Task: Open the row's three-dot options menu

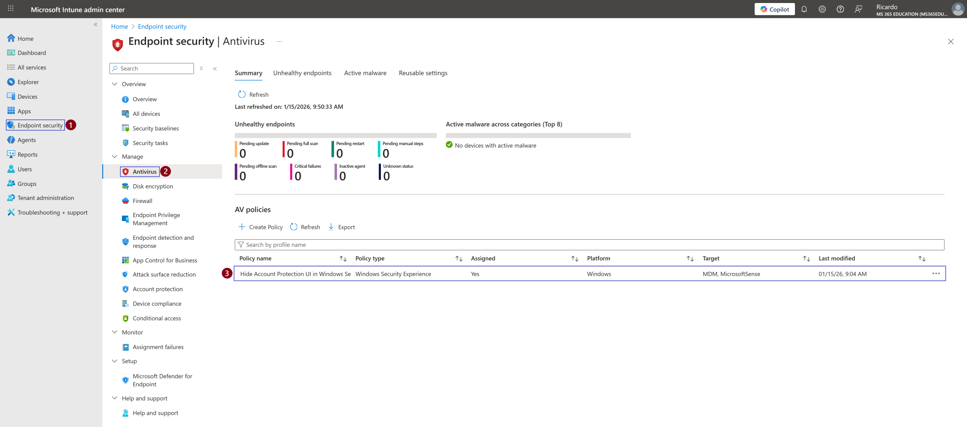Action: 936,274
